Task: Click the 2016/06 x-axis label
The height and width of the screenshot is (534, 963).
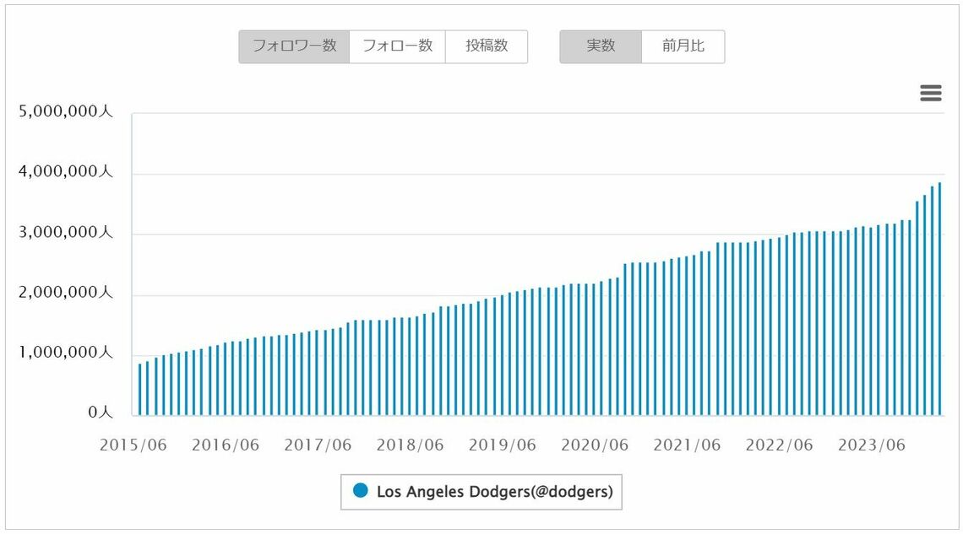Action: (226, 445)
